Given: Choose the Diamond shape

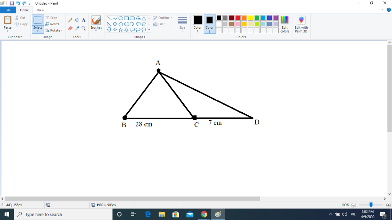Looking at the screenshot, I should [115, 24].
